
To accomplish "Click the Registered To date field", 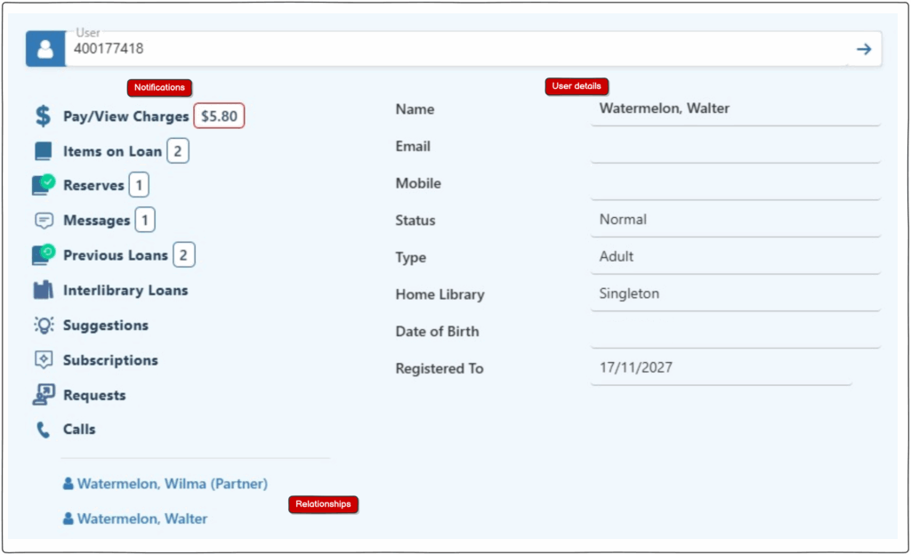I will coord(721,368).
